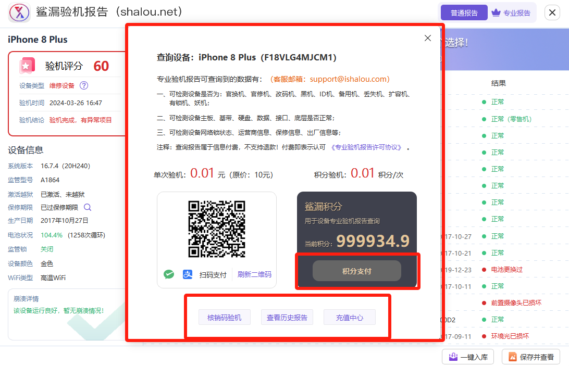The image size is (569, 366).
Task: Click the 一键入库 button
Action: (x=467, y=357)
